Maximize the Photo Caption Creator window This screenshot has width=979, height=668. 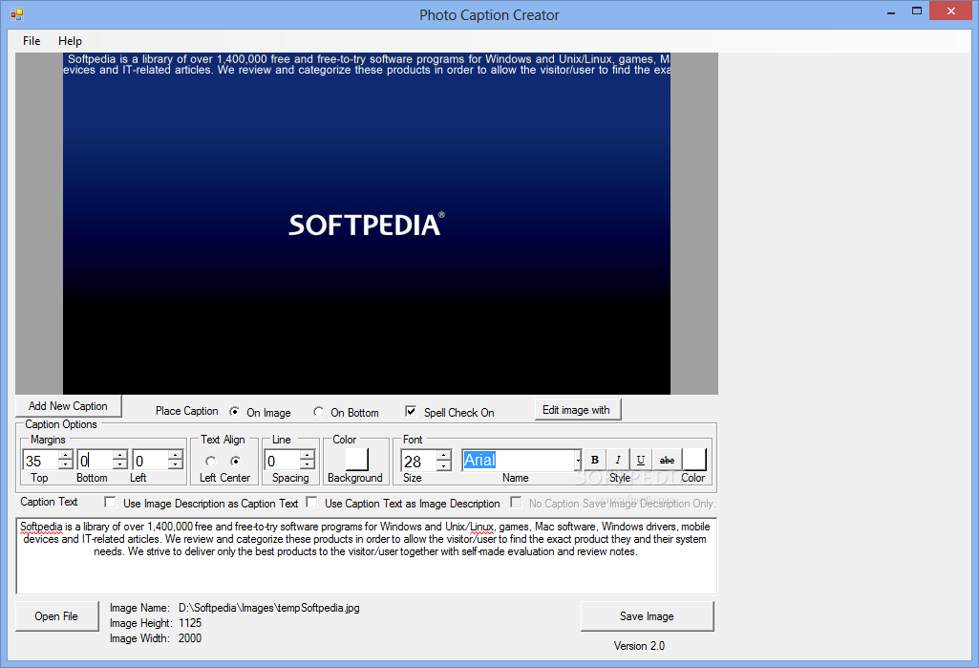[x=917, y=11]
